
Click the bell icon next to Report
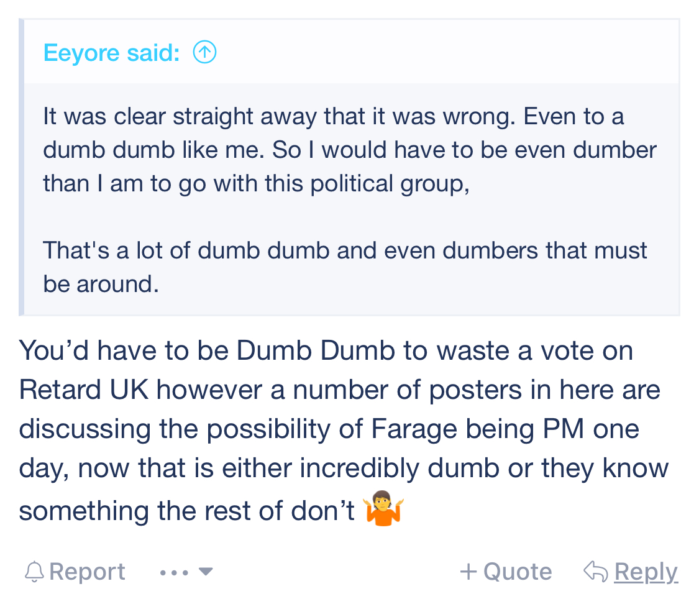point(34,572)
